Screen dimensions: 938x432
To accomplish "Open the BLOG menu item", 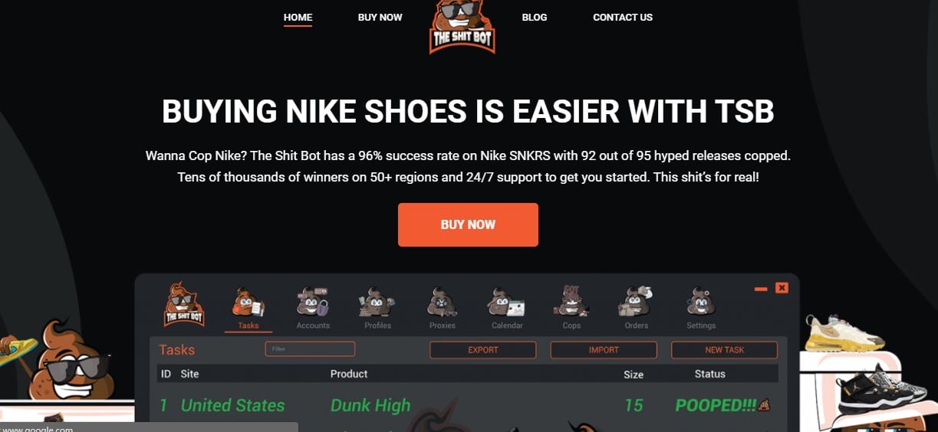I will (535, 17).
